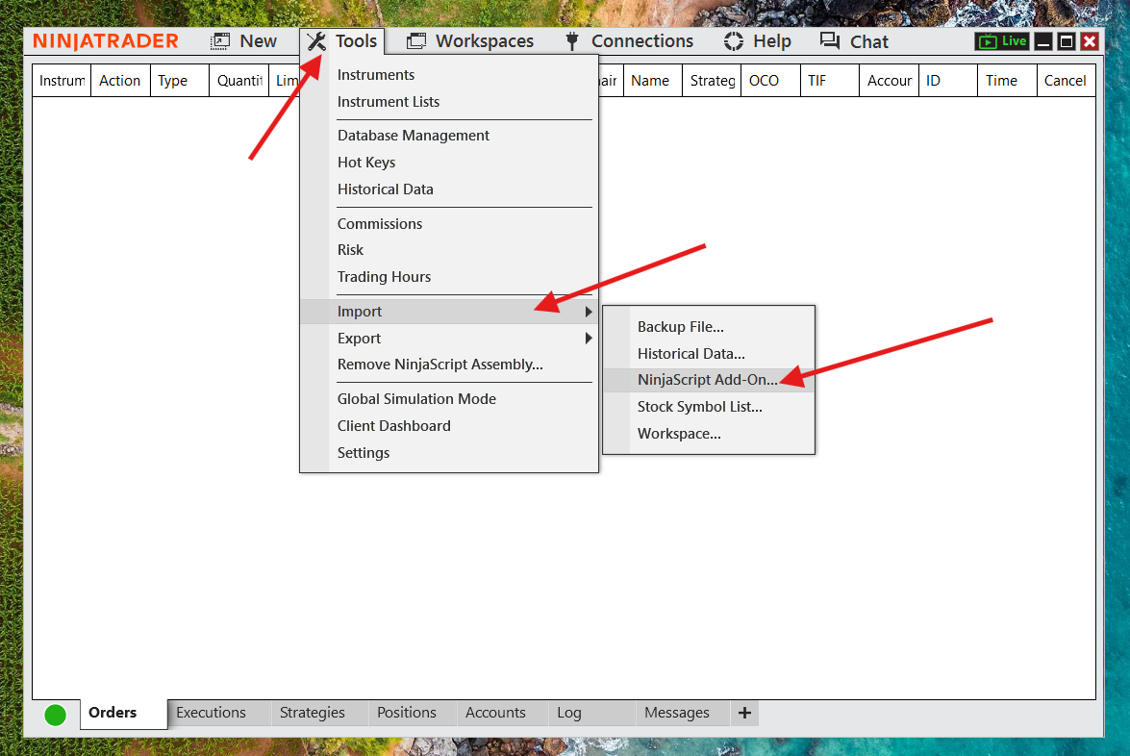Sort by the TIF column header
The height and width of the screenshot is (756, 1130).
click(830, 81)
